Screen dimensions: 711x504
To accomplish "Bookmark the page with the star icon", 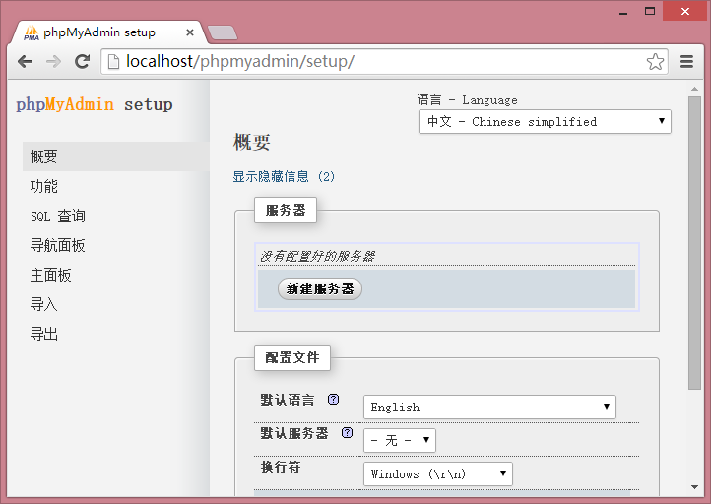I will click(655, 61).
